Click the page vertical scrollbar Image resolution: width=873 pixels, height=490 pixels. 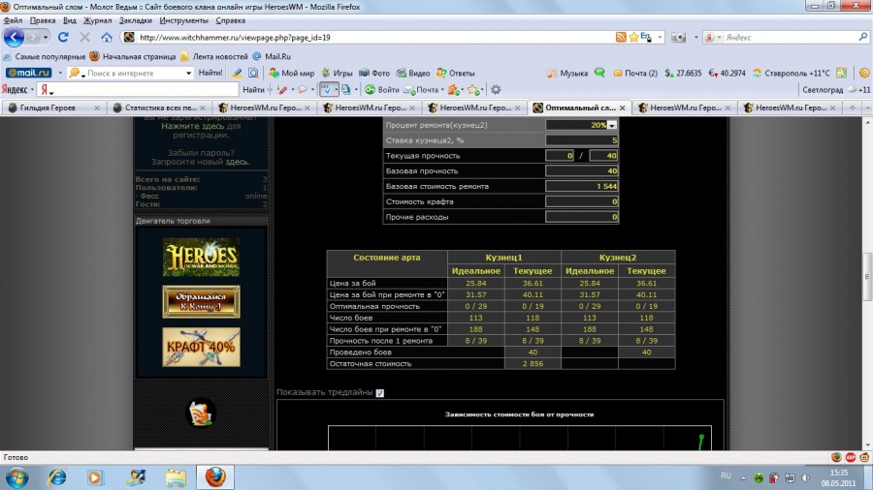(x=867, y=276)
